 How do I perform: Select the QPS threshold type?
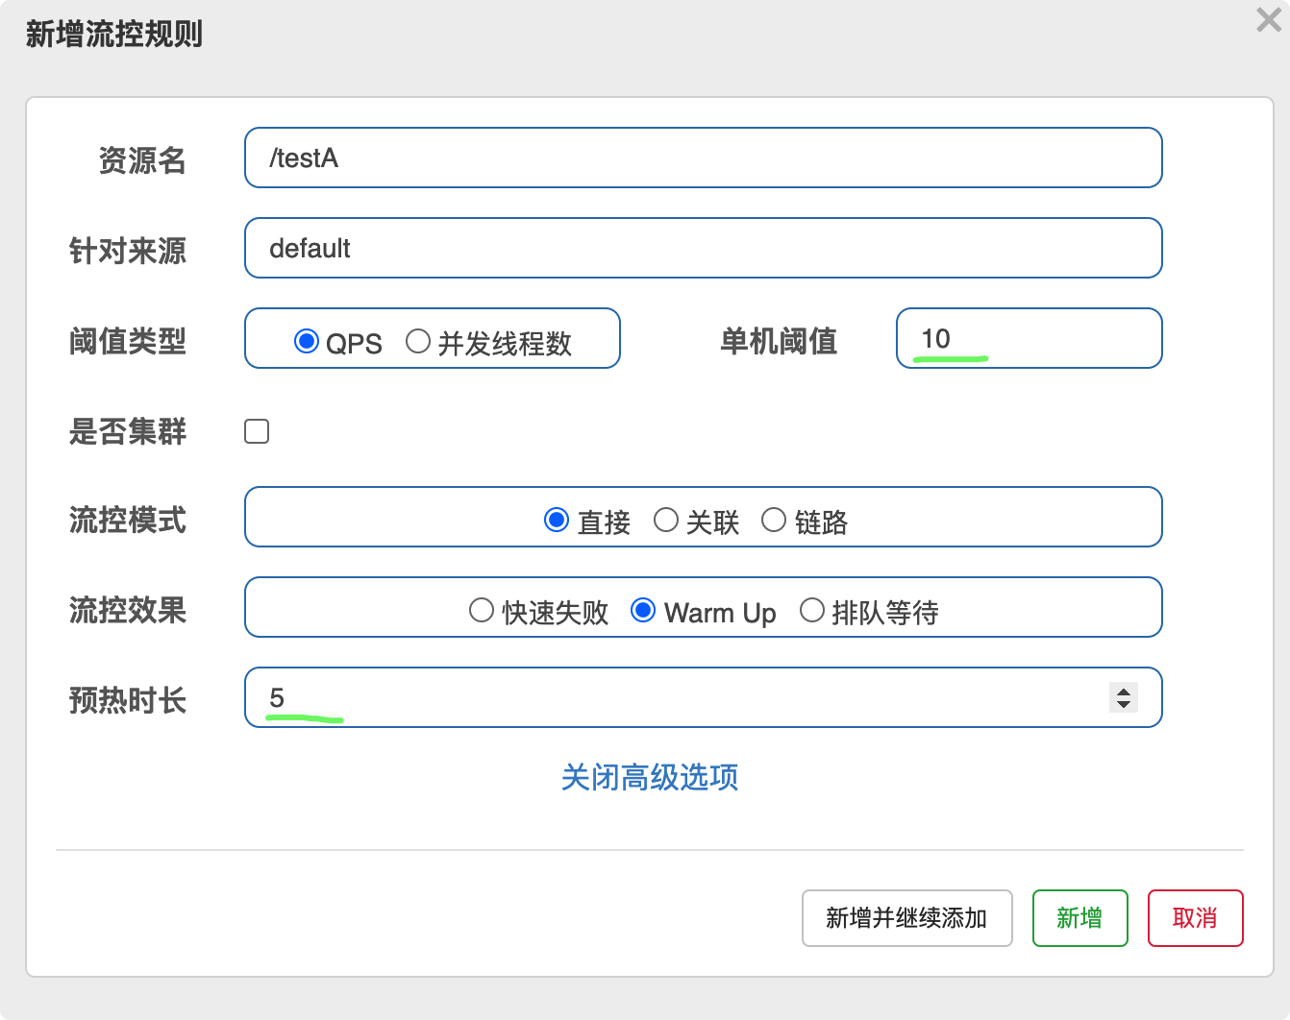307,341
